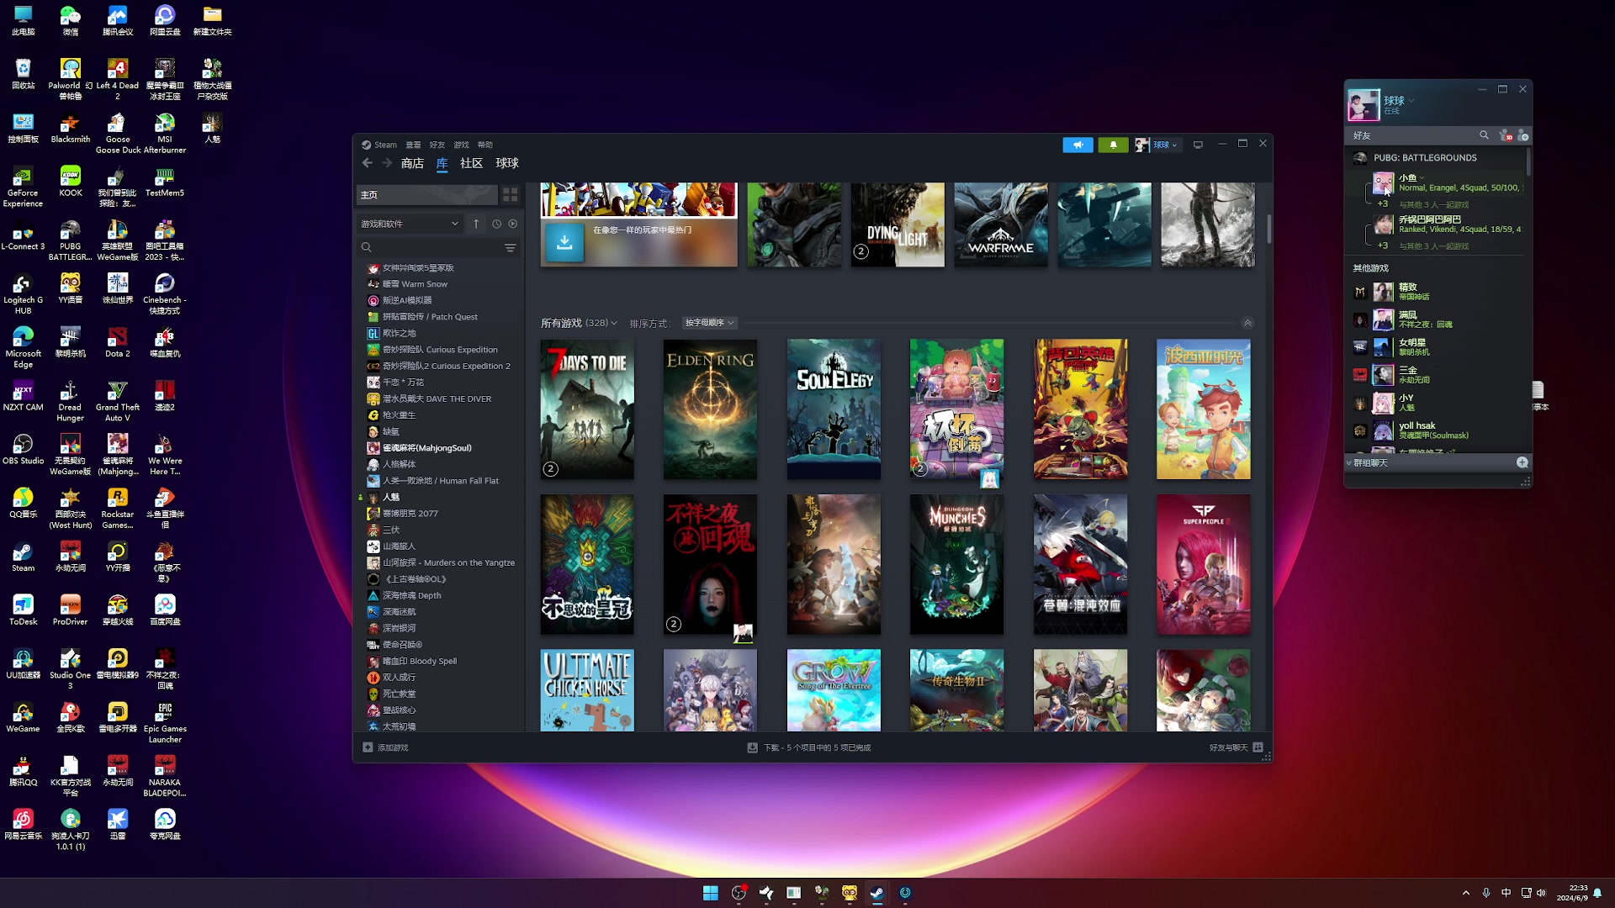The image size is (1615, 908).
Task: Click the 添加游戏 text at bottom left
Action: click(x=393, y=747)
